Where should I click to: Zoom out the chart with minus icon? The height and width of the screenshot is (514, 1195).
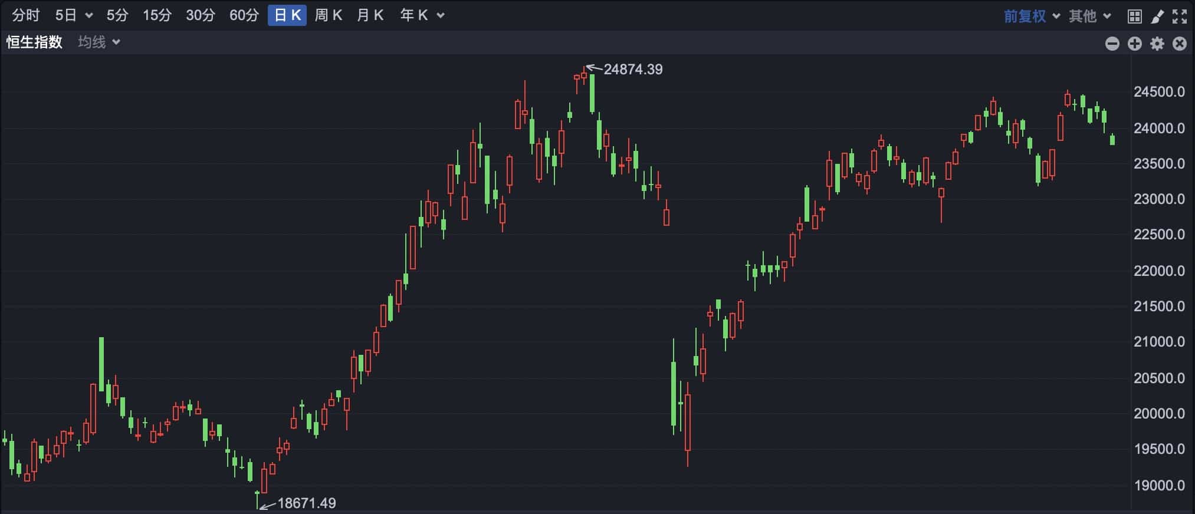click(x=1112, y=44)
